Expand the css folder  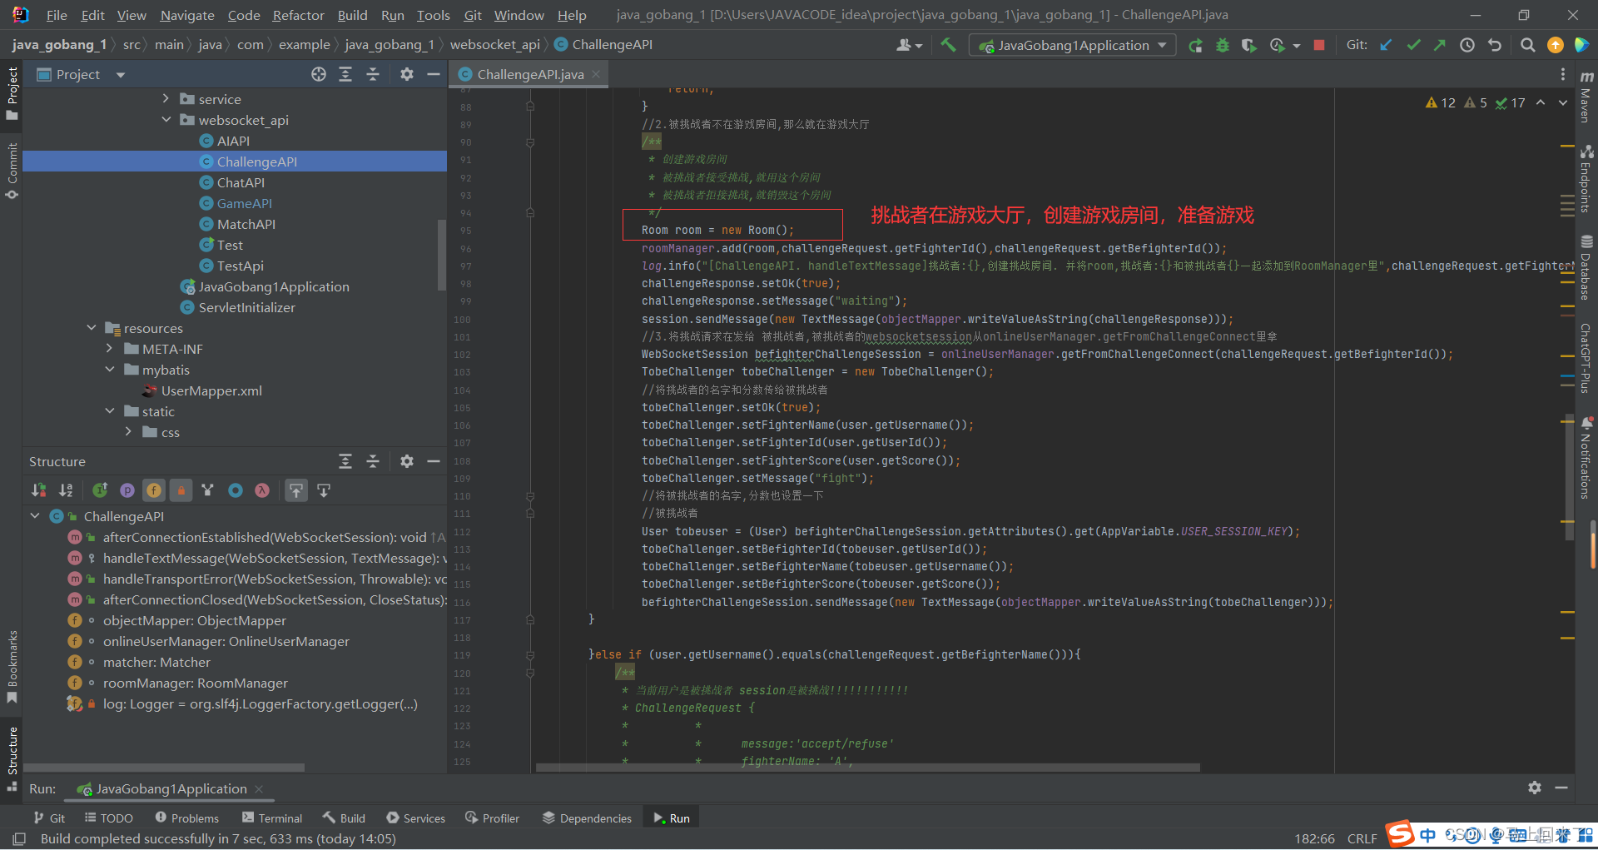point(128,432)
